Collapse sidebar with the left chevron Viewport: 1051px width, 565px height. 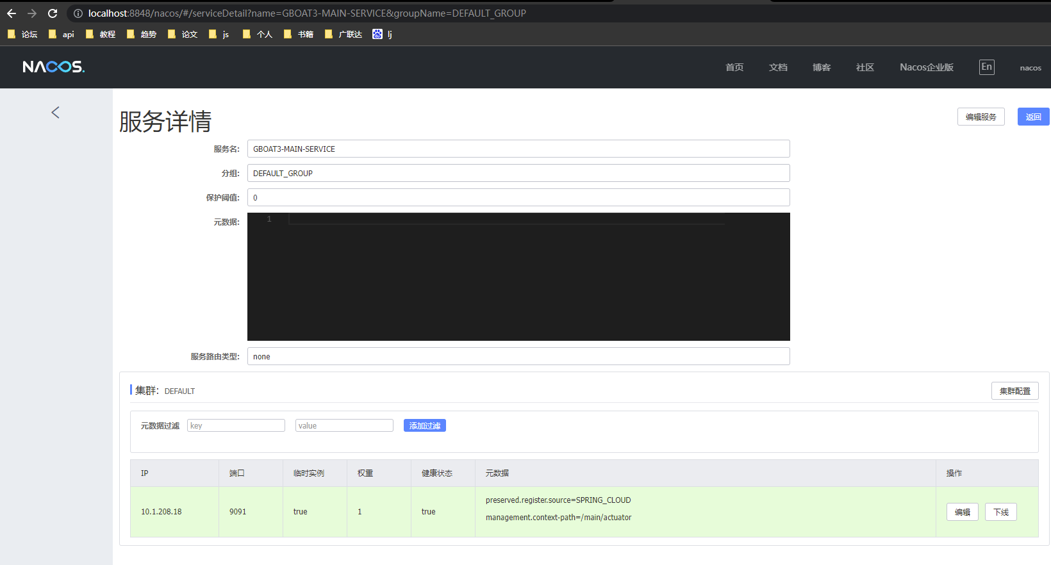(x=56, y=113)
